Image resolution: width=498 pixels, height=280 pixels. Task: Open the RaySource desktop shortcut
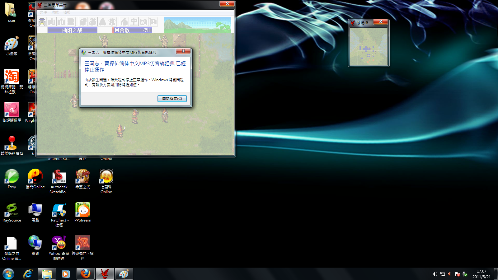pyautogui.click(x=12, y=212)
